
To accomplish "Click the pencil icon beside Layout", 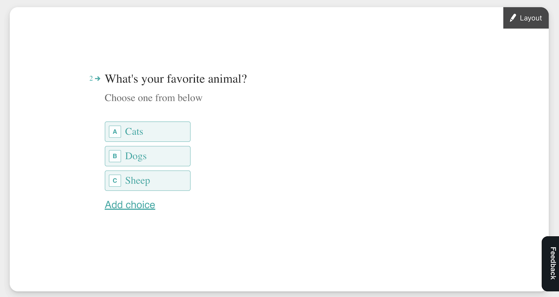I will 513,18.
